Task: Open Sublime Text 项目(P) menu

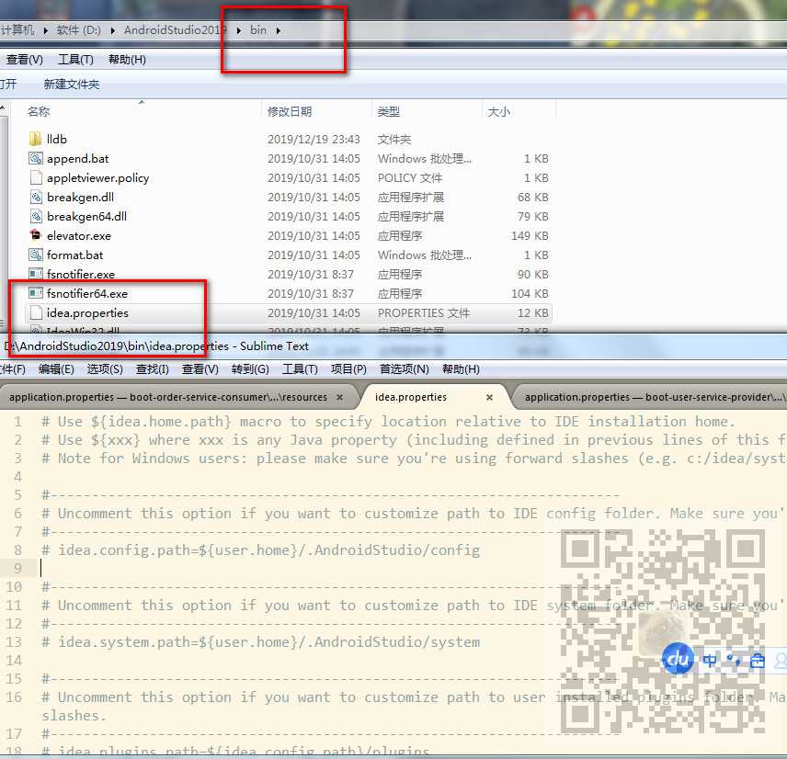Action: click(348, 369)
